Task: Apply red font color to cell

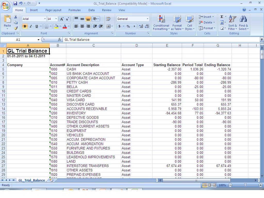Action: tap(65, 26)
